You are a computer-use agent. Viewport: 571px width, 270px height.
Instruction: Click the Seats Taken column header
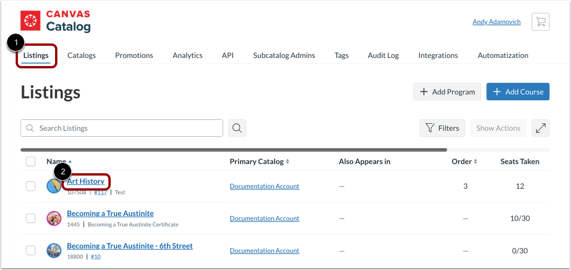click(x=519, y=162)
